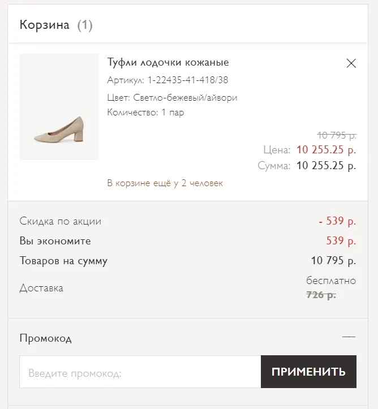Focus the Введите промокод input field
The height and width of the screenshot is (409, 378).
click(x=140, y=372)
